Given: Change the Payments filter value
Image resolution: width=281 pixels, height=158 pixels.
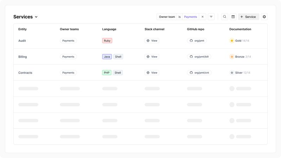Looking at the screenshot, I should (x=190, y=17).
